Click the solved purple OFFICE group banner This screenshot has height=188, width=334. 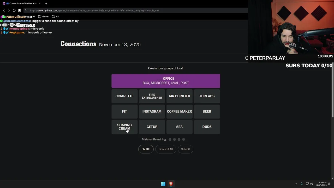(166, 81)
